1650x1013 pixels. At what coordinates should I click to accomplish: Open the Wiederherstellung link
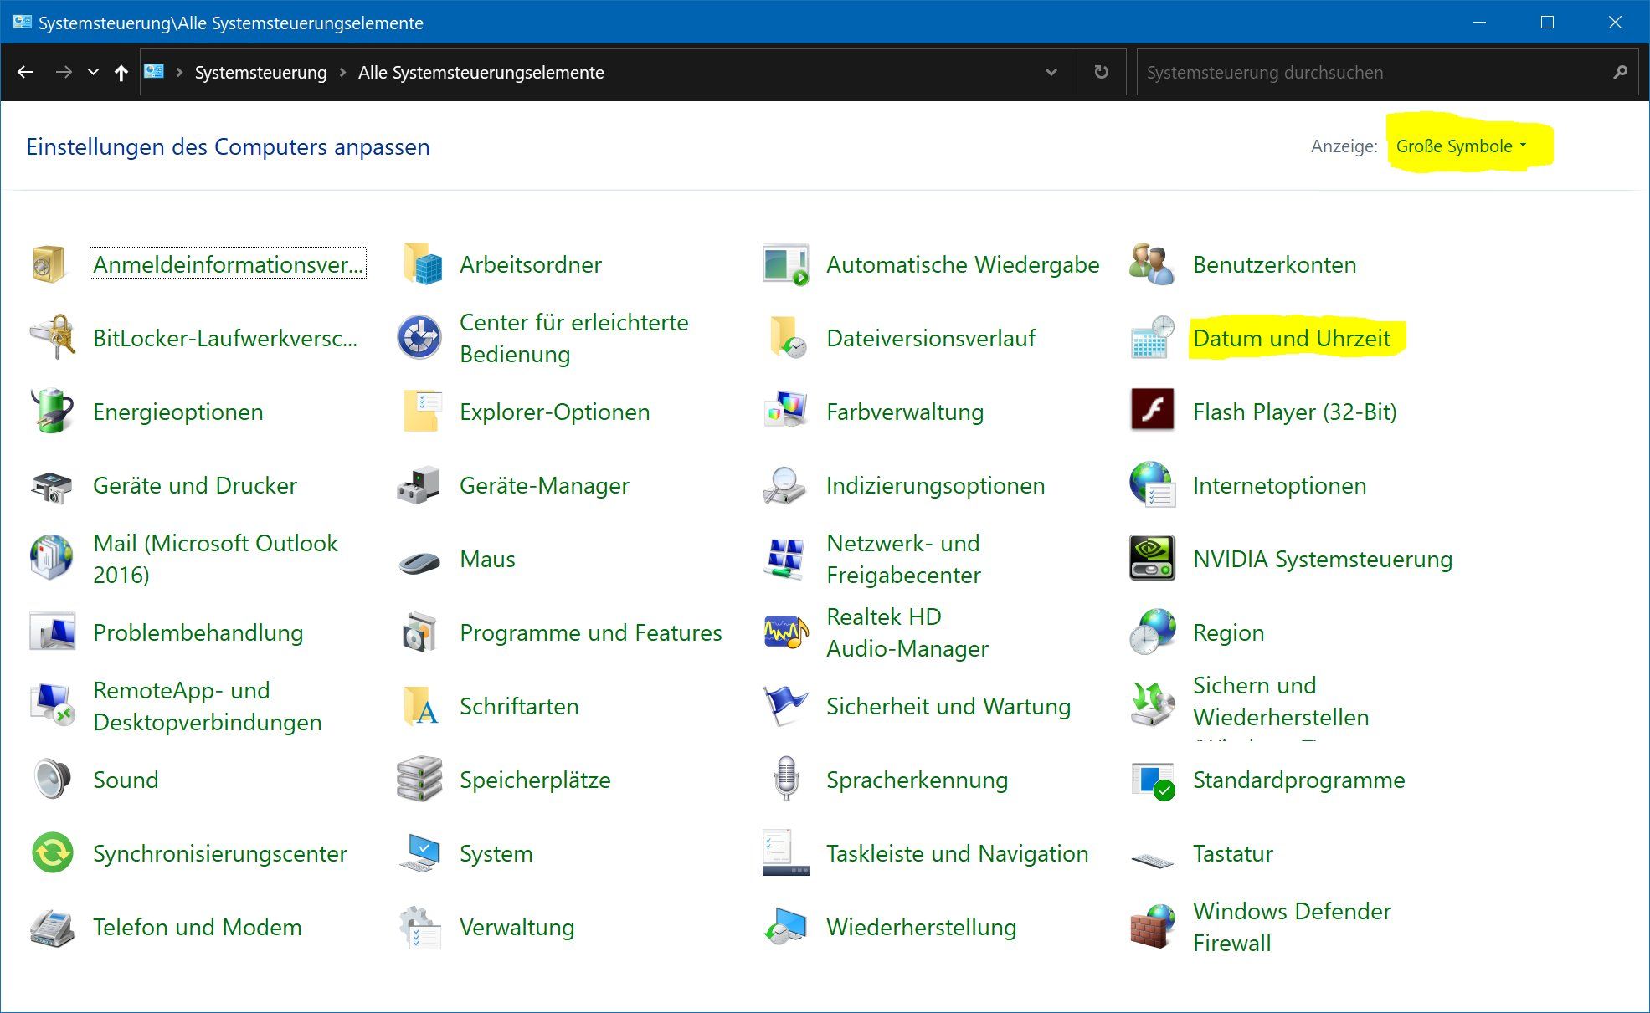pos(921,927)
